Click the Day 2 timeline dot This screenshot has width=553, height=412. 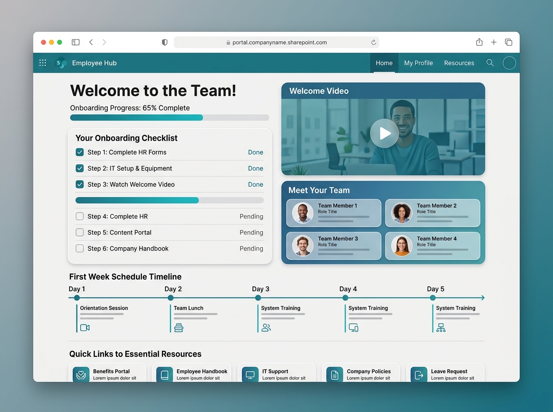click(171, 298)
